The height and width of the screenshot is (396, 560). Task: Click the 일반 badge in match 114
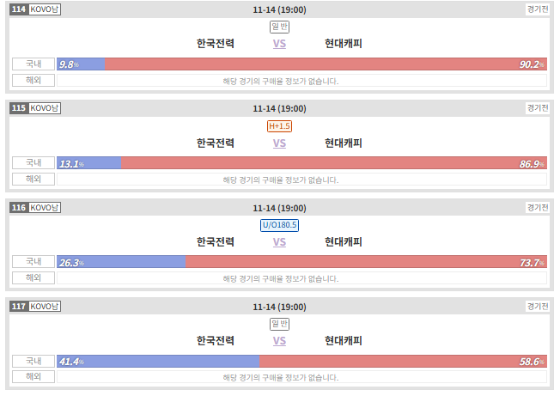pyautogui.click(x=279, y=27)
